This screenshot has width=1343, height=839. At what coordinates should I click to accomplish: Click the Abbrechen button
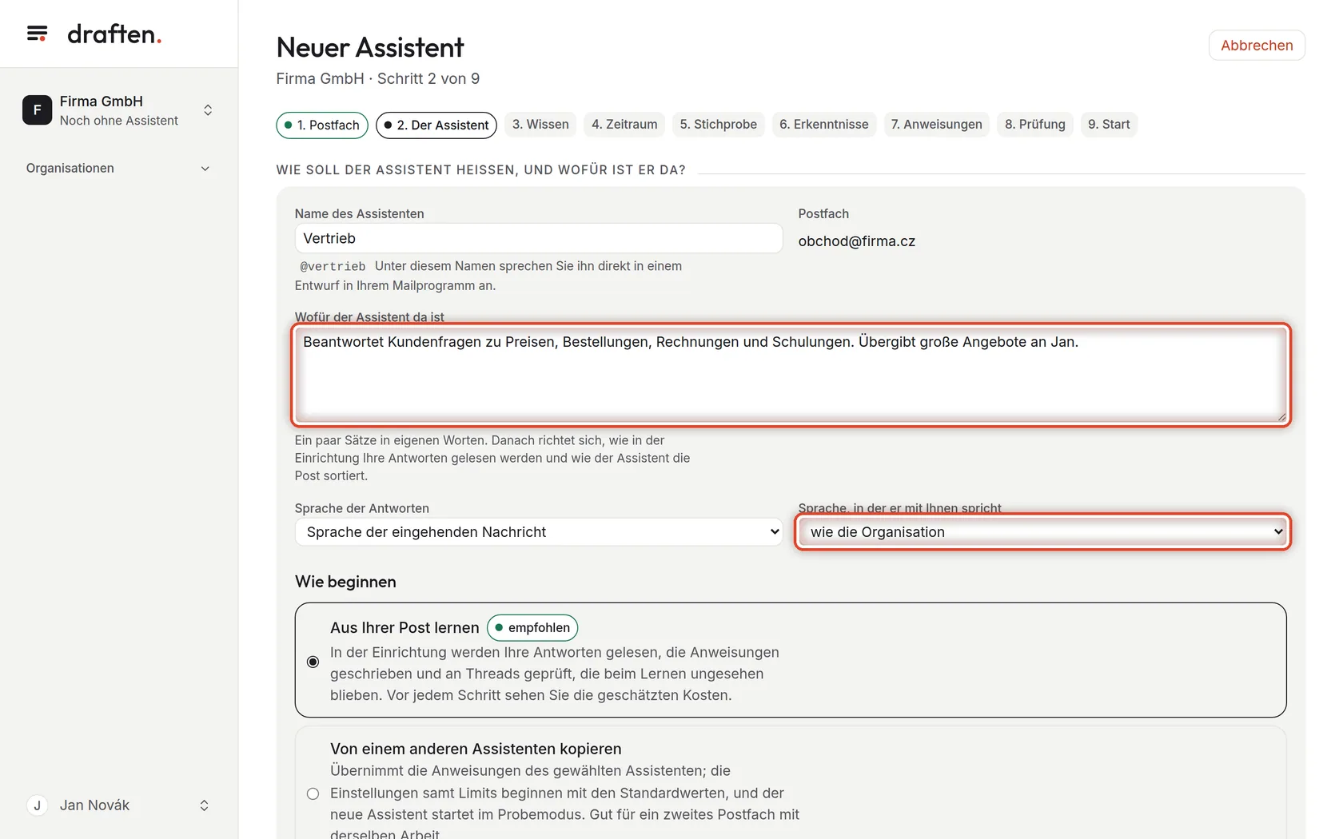click(1257, 46)
